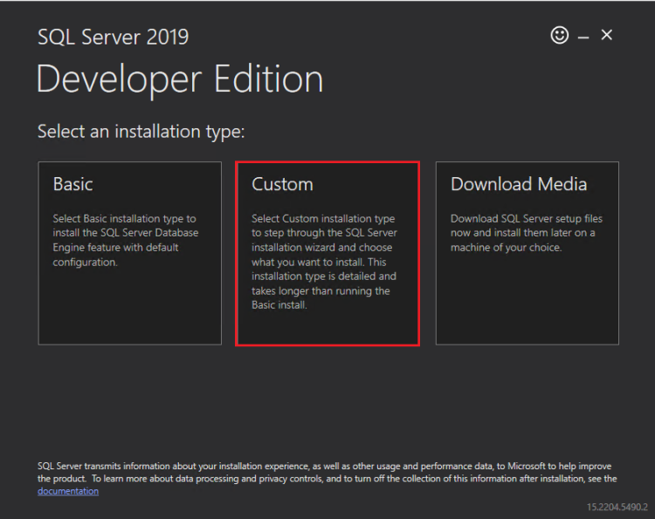The image size is (655, 519).
Task: Select the Custom installation type card
Action: [x=327, y=253]
